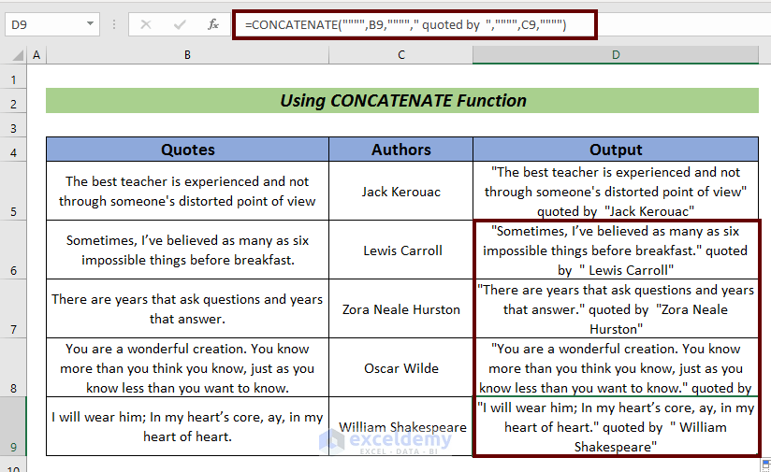Open the Insert Function fx dialog

point(213,24)
